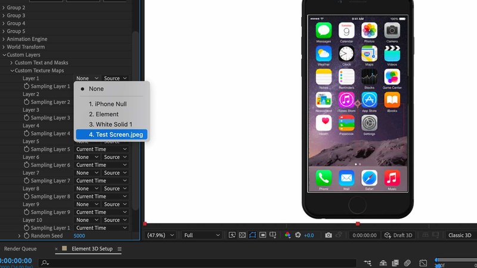477x268 pixels.
Task: Open the Layer 7 Source dropdown
Action: [x=115, y=173]
